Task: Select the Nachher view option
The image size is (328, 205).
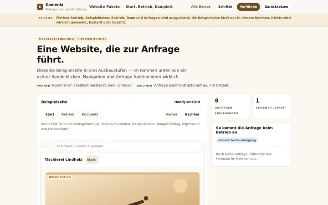Action: (x=192, y=114)
